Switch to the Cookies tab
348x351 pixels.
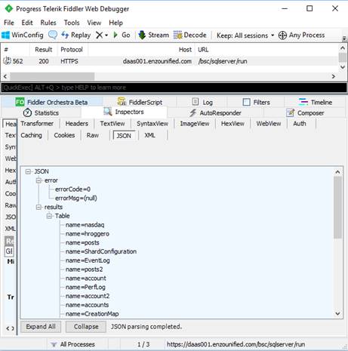[x=64, y=135]
